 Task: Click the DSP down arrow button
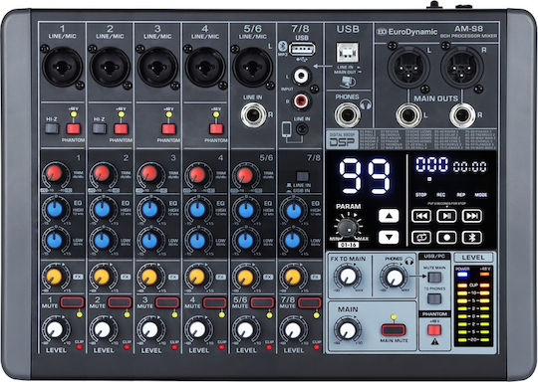(x=389, y=237)
